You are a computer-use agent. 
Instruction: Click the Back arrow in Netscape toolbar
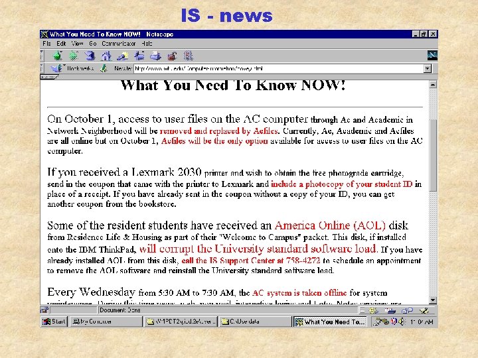point(57,56)
